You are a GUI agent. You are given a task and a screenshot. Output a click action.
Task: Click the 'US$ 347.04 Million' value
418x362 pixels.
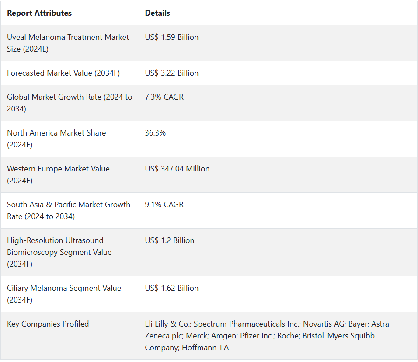[x=177, y=169]
